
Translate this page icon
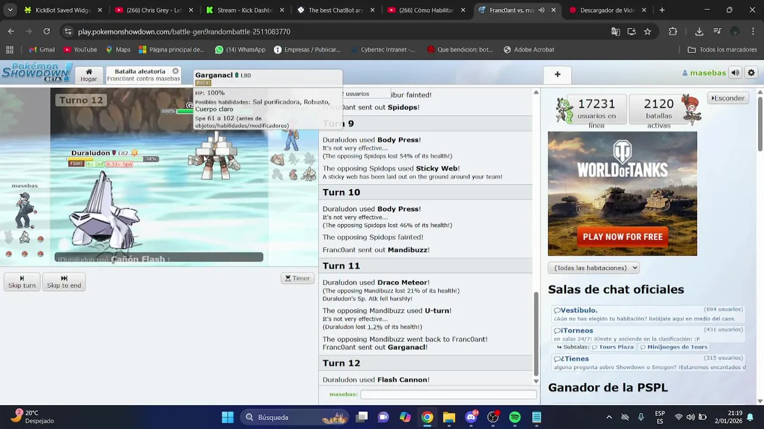coord(616,32)
